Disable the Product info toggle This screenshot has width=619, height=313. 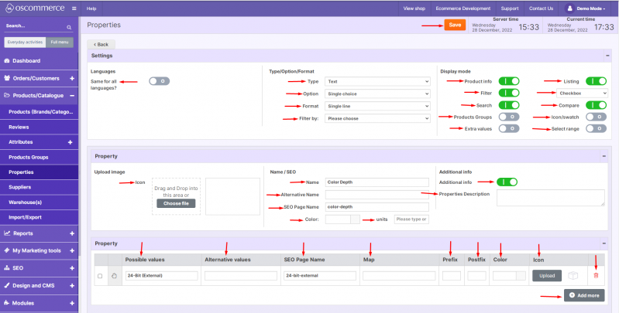click(x=508, y=80)
